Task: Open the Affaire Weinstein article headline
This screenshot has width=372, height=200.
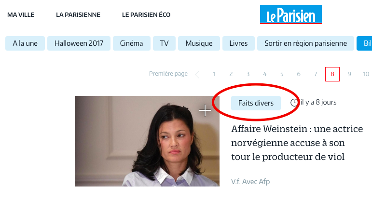Action: click(297, 143)
